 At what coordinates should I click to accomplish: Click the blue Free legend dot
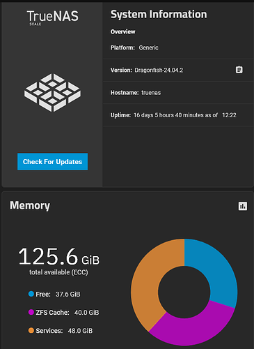tap(31, 294)
